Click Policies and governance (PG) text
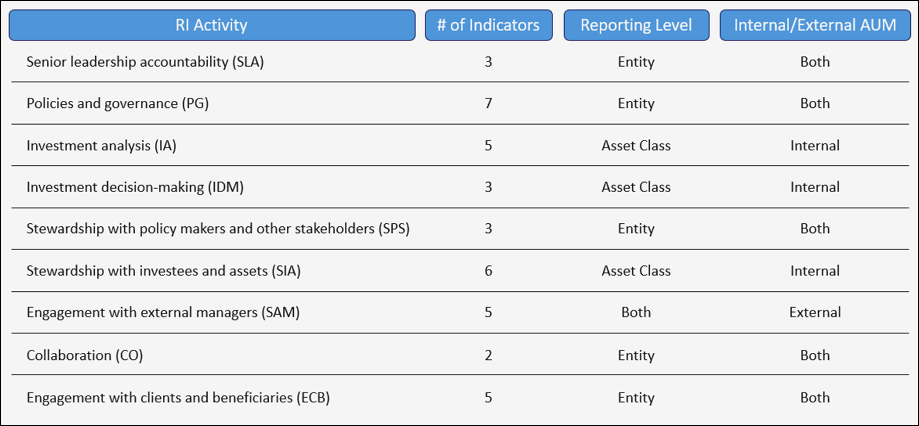Screen dimensions: 919x426 click(x=117, y=103)
